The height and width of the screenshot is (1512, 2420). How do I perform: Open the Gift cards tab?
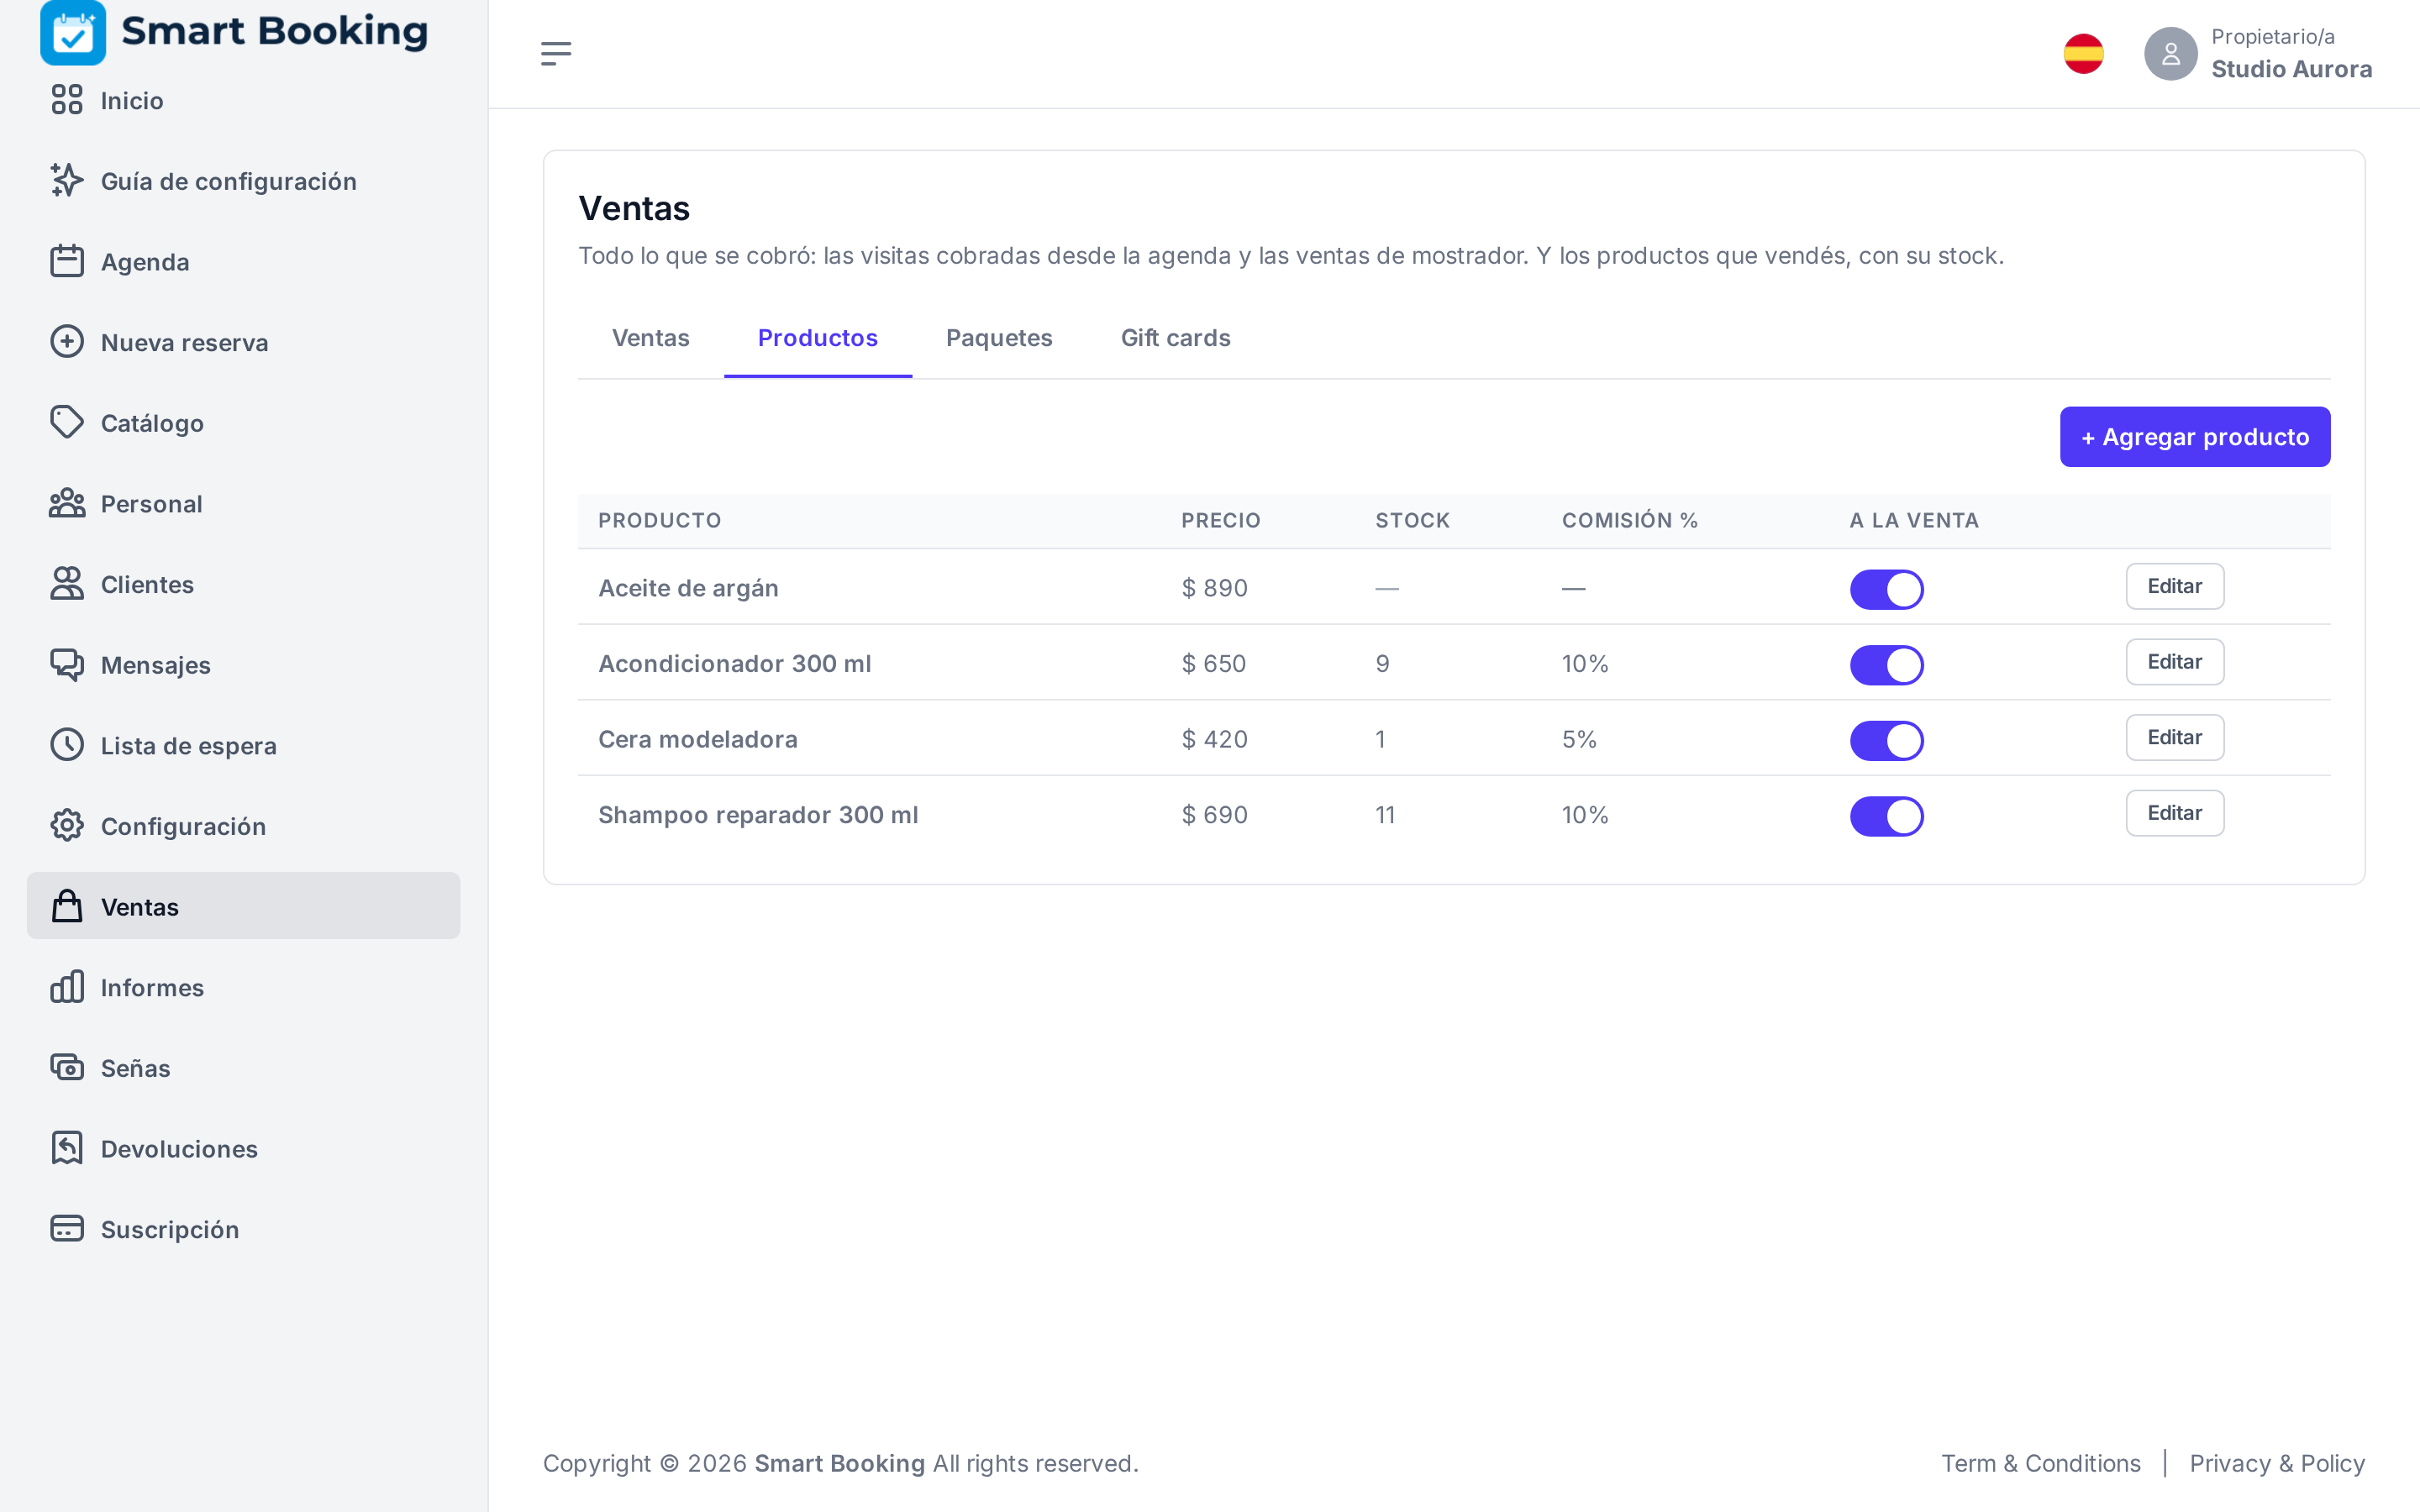(1175, 338)
